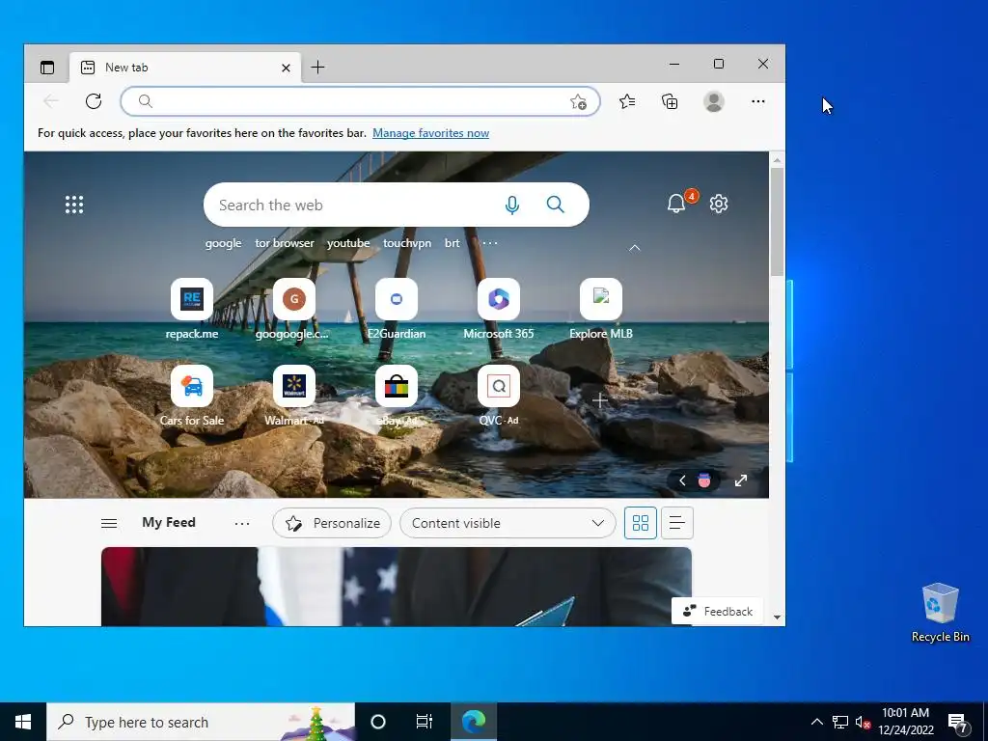Open more feed options ellipsis
Screen dimensions: 988x741
(x=242, y=523)
